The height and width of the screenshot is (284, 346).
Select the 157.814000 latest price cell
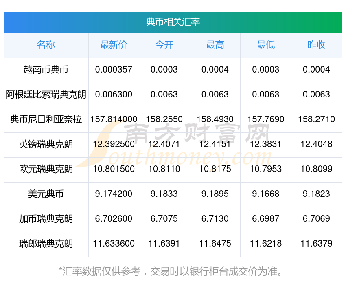point(114,119)
